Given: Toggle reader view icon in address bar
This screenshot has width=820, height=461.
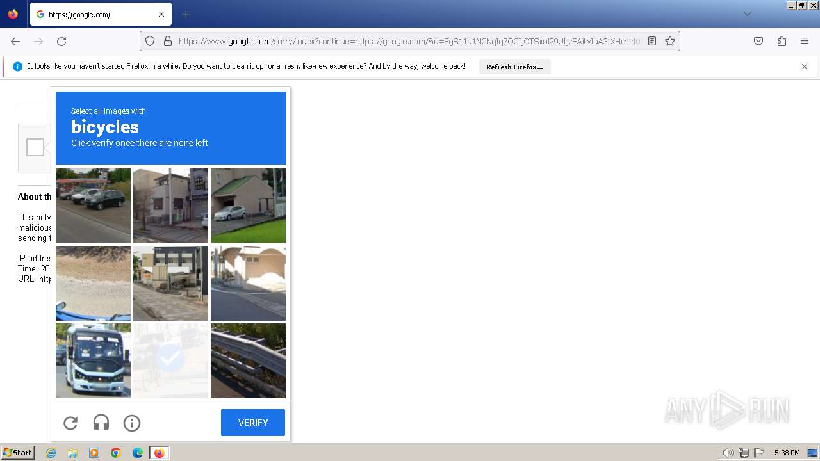Looking at the screenshot, I should [x=652, y=41].
